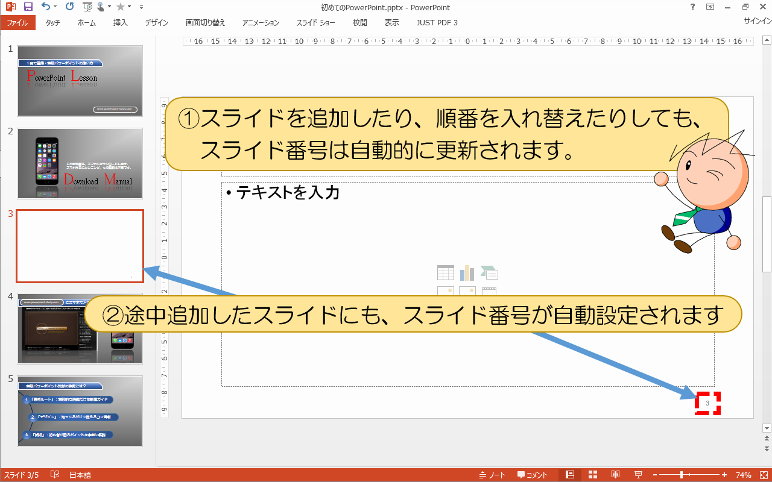Open the JUST PDF 3 tab

(437, 23)
